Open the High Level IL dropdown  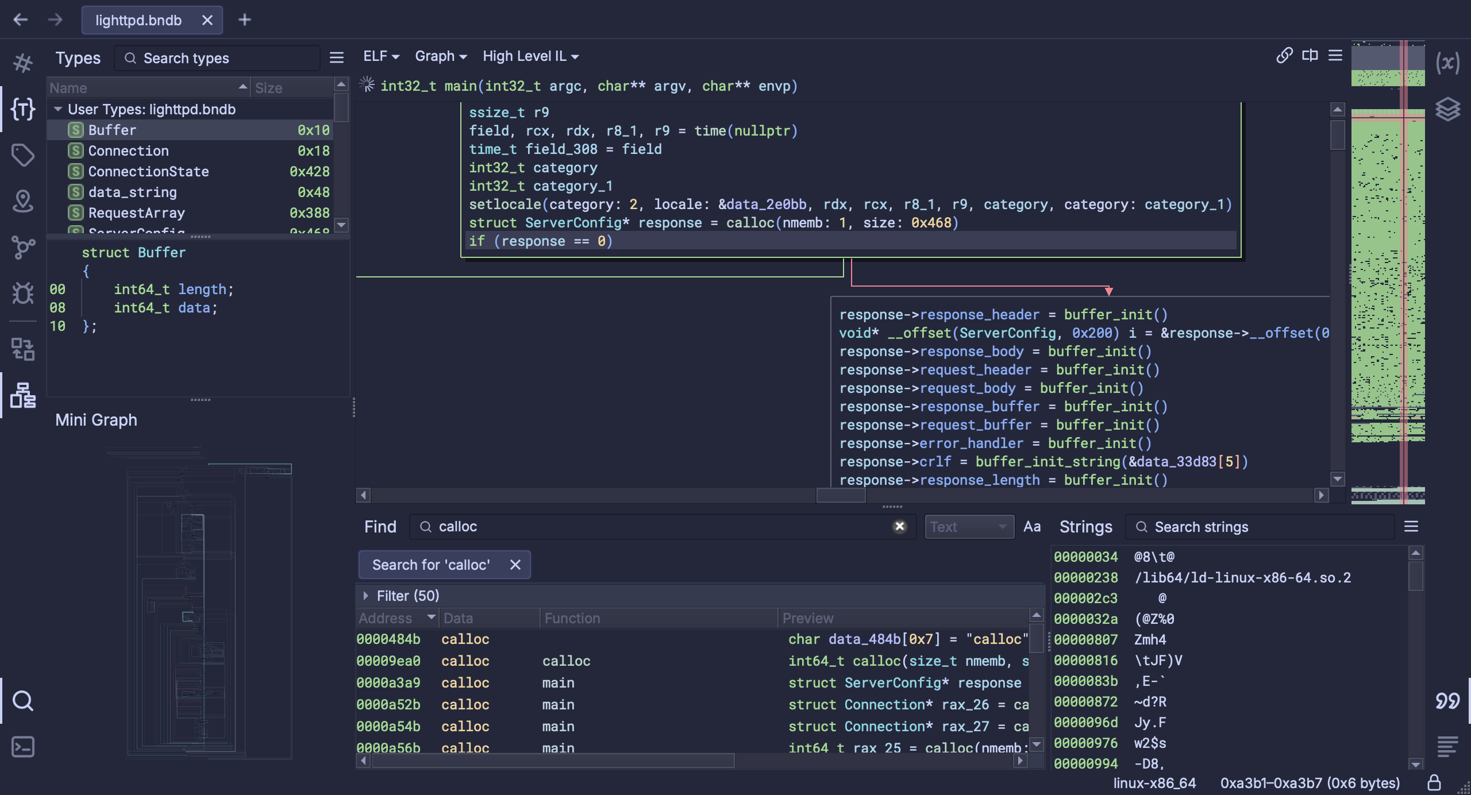530,56
